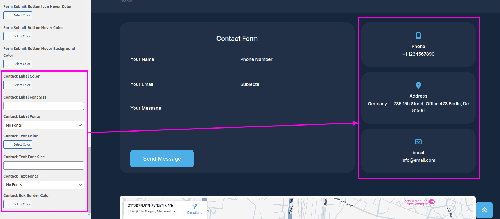Open Contact Label Fonts dropdown
Viewport: 500px width, 219px height.
pyautogui.click(x=44, y=125)
